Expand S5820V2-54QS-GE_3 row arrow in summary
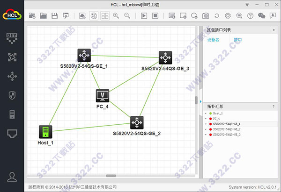Viewport: 281px width, 192px height. click(x=206, y=135)
